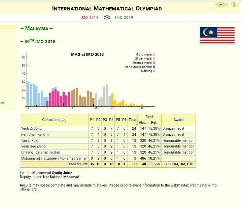Screen dimensions: 242x207
Task: Select the English (en) language button
Action: coord(221,4)
